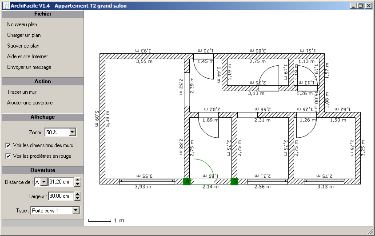Click the 5,39 m interior dimension
Image resolution: width=375 pixels, height=236 pixels.
coord(108,119)
